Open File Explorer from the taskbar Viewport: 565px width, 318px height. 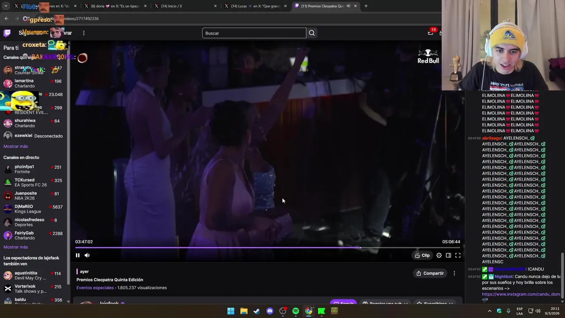pyautogui.click(x=244, y=311)
